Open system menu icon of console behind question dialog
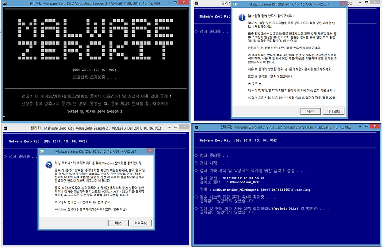This screenshot has width=383, height=248. point(6,128)
